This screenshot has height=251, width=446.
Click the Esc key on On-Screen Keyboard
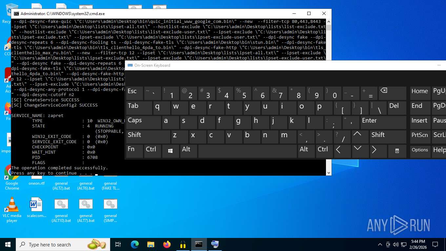pos(134,93)
